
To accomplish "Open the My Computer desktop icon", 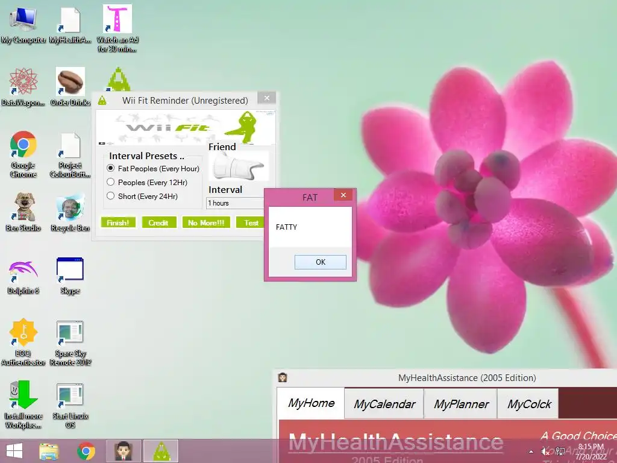I will coord(23,24).
